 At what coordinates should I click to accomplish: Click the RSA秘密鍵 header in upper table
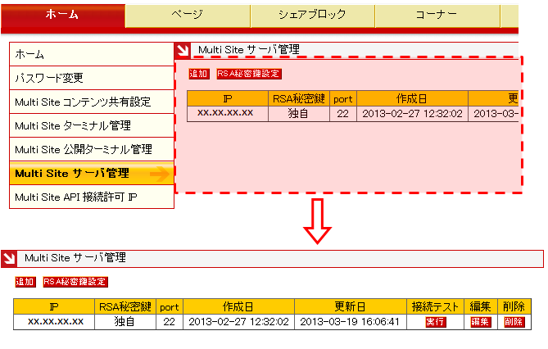pos(299,98)
